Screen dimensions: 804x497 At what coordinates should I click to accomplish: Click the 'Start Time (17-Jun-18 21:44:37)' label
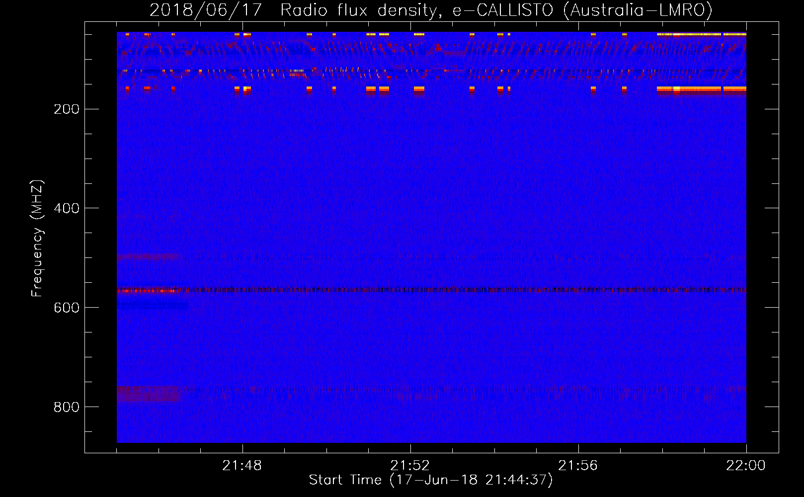pyautogui.click(x=431, y=480)
